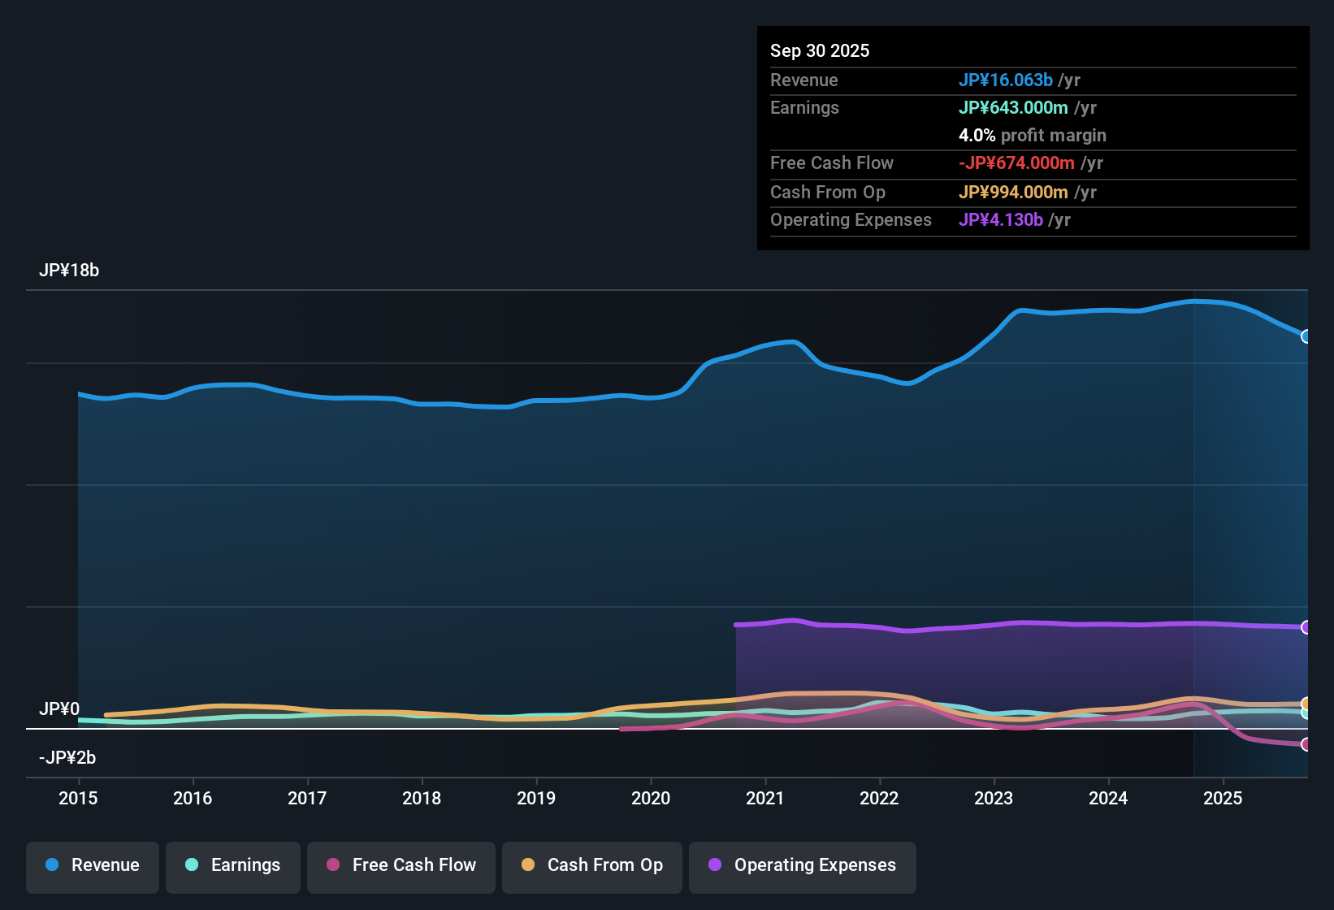Select the Free Cash Flow endpoint marker

[1306, 743]
